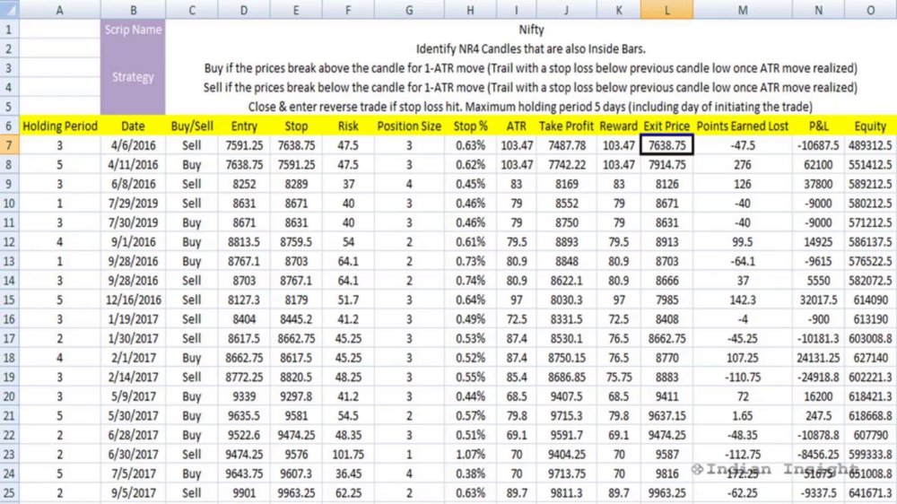Screen dimensions: 897x504
Task: Click the Equity column header cell
Action: pos(870,126)
